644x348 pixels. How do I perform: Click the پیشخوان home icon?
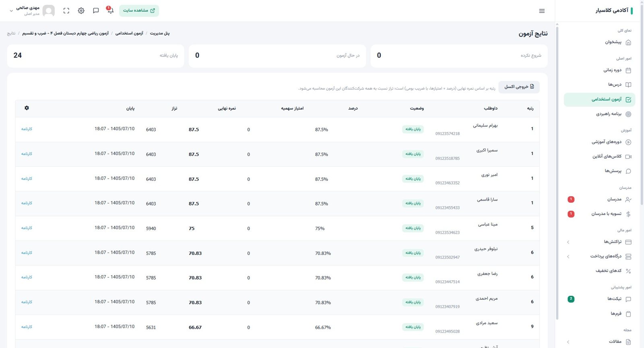[x=628, y=42]
